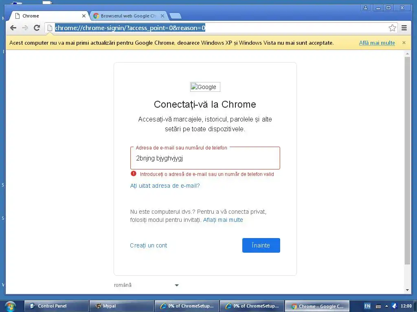Viewport: 417px width, 312px height.
Task: Click the Creați un cont link
Action: tap(148, 245)
